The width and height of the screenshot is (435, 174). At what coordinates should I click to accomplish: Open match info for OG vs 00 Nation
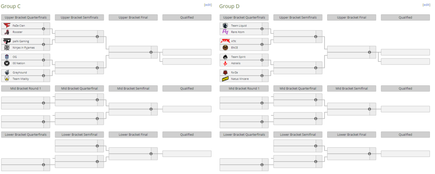coord(44,60)
